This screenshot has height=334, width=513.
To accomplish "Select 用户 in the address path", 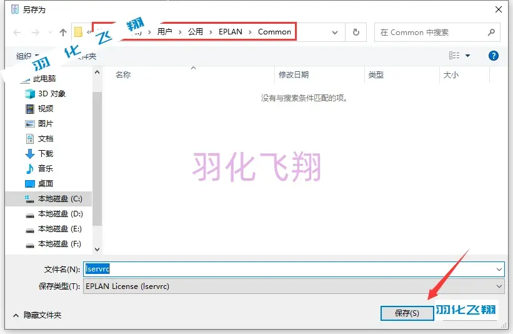I will click(x=164, y=32).
